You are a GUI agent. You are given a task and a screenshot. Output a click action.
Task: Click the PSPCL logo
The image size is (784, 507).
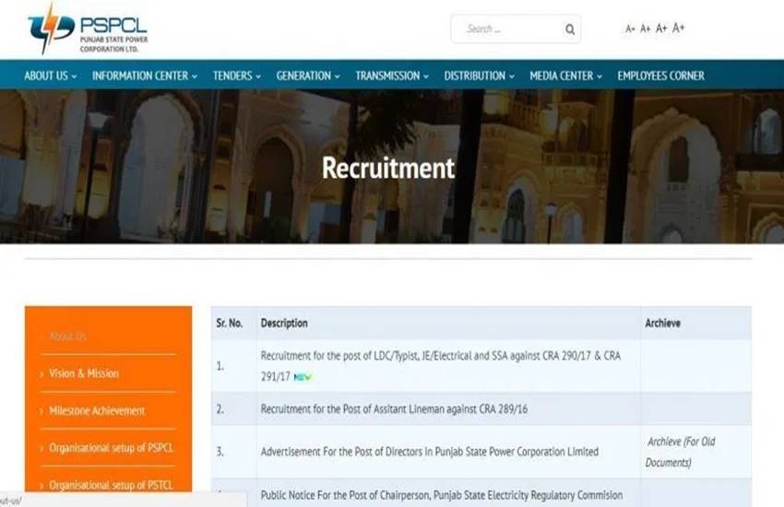88,29
